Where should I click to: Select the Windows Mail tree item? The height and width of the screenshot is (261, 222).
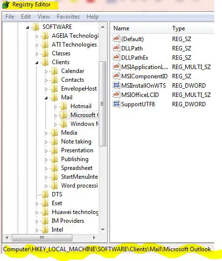point(85,124)
